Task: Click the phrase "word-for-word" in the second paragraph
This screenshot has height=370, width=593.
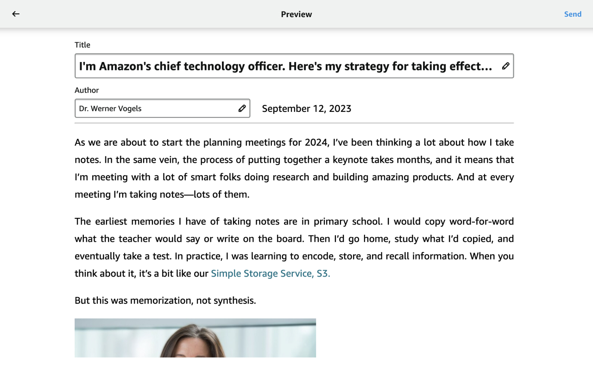Action: (x=481, y=222)
